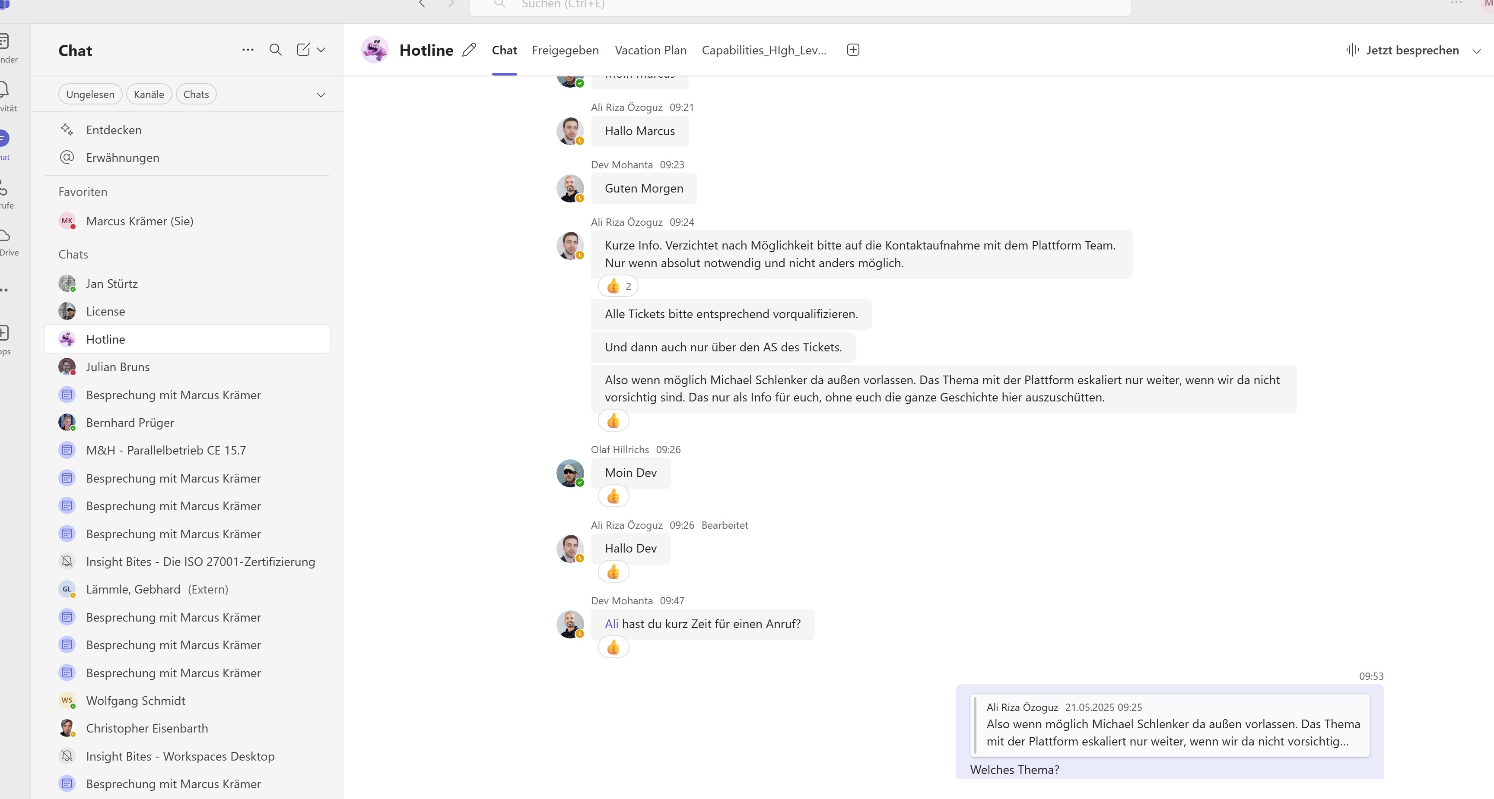Click the thumbs-up reaction showing 2
This screenshot has height=799, width=1494.
tap(618, 286)
